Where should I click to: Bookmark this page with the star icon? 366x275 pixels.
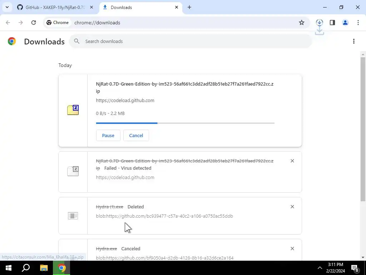302,23
